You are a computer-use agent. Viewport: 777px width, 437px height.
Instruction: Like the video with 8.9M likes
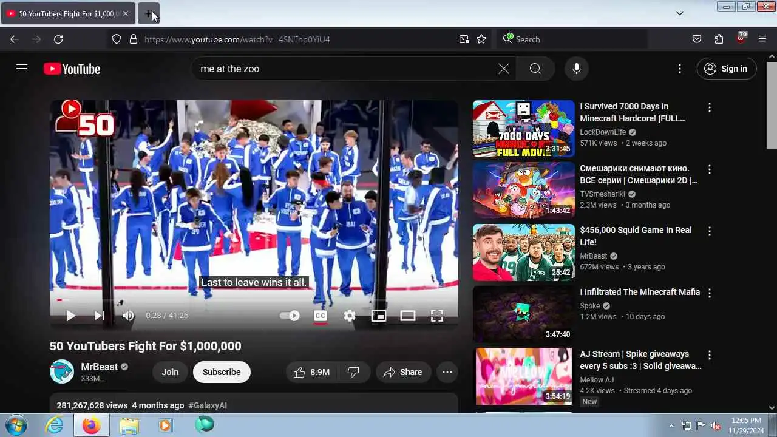(311, 372)
